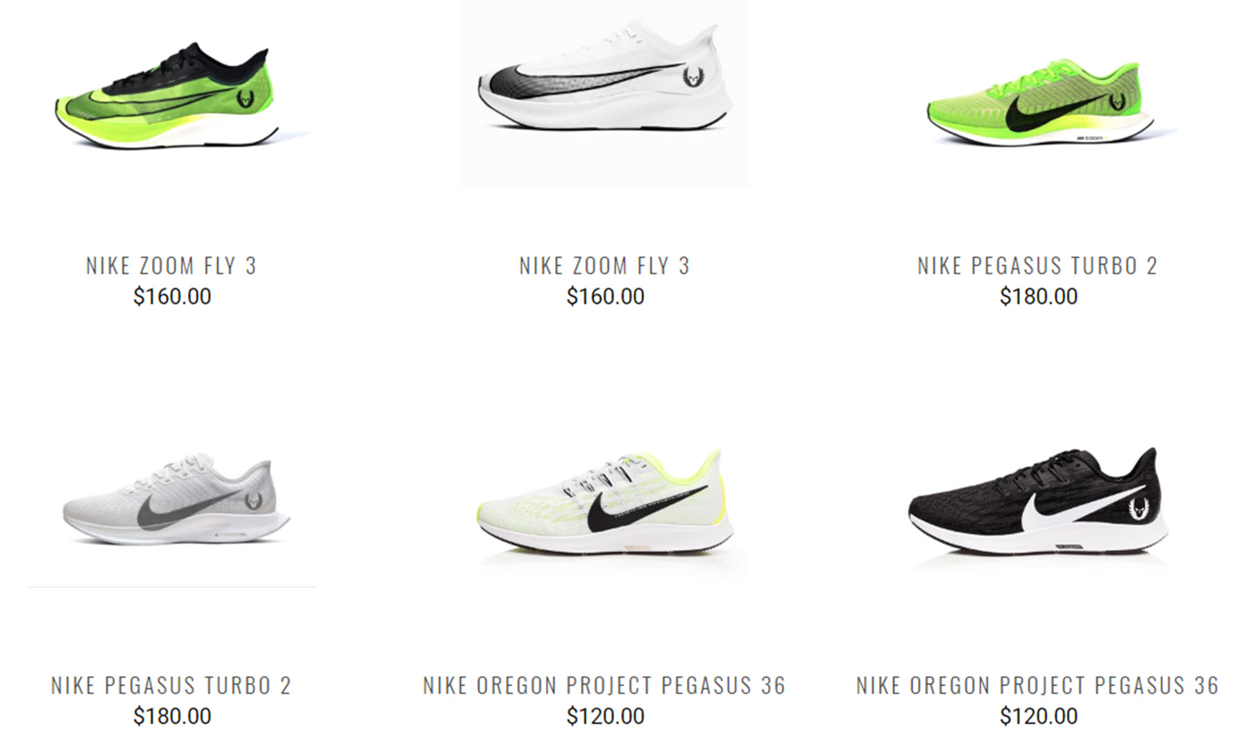
Task: Click the middle Nike Oregon Project Pegasus 36 title
Action: point(604,685)
